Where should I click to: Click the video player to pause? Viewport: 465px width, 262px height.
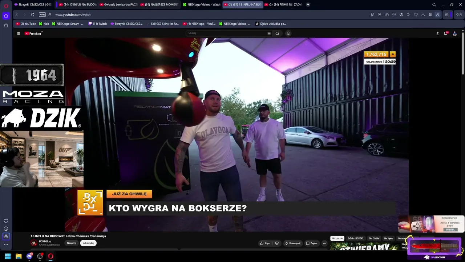[x=237, y=135]
